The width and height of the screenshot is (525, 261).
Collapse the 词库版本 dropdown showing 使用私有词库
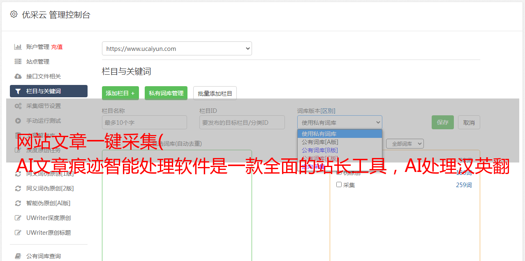[x=340, y=122]
